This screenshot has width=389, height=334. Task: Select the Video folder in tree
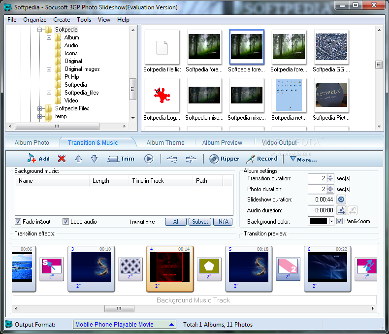click(71, 100)
